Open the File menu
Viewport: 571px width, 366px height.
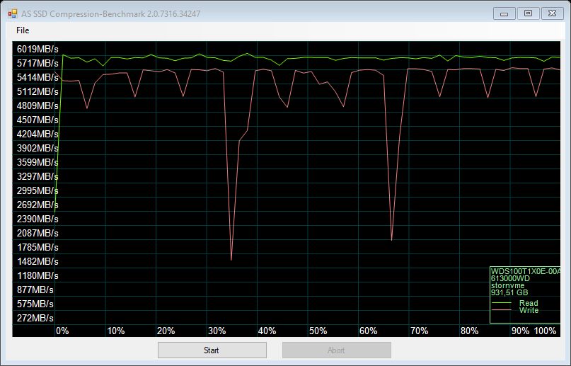23,30
